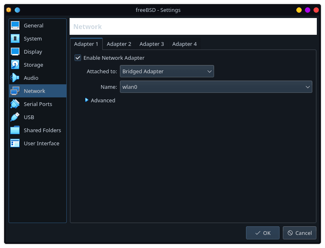Click the blue globe icon in title bar
Screen dimensions: 325x248
click(18, 10)
